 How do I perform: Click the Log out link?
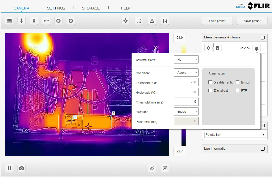click(x=240, y=7)
